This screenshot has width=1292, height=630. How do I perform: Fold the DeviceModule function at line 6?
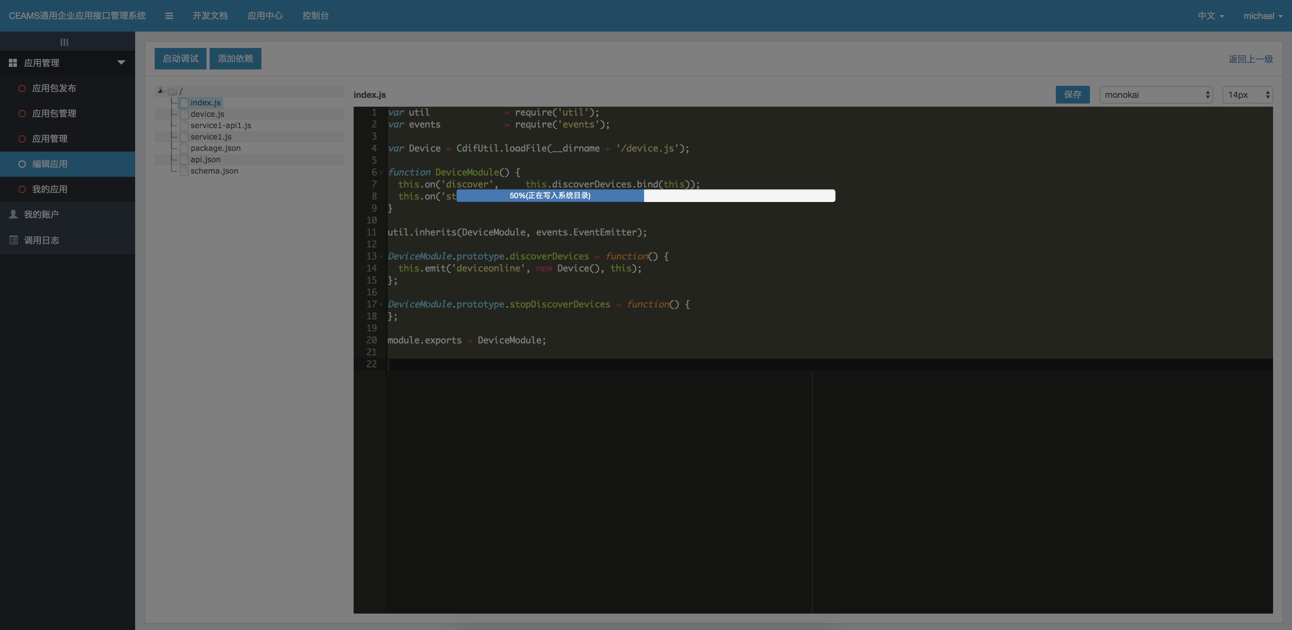381,172
